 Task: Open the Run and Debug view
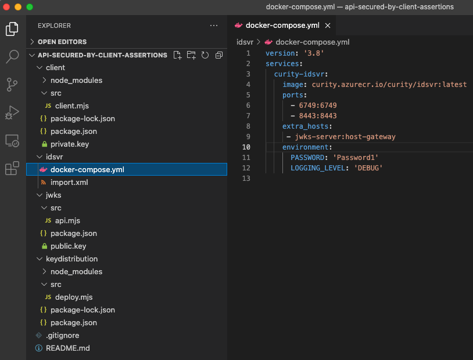pos(12,113)
